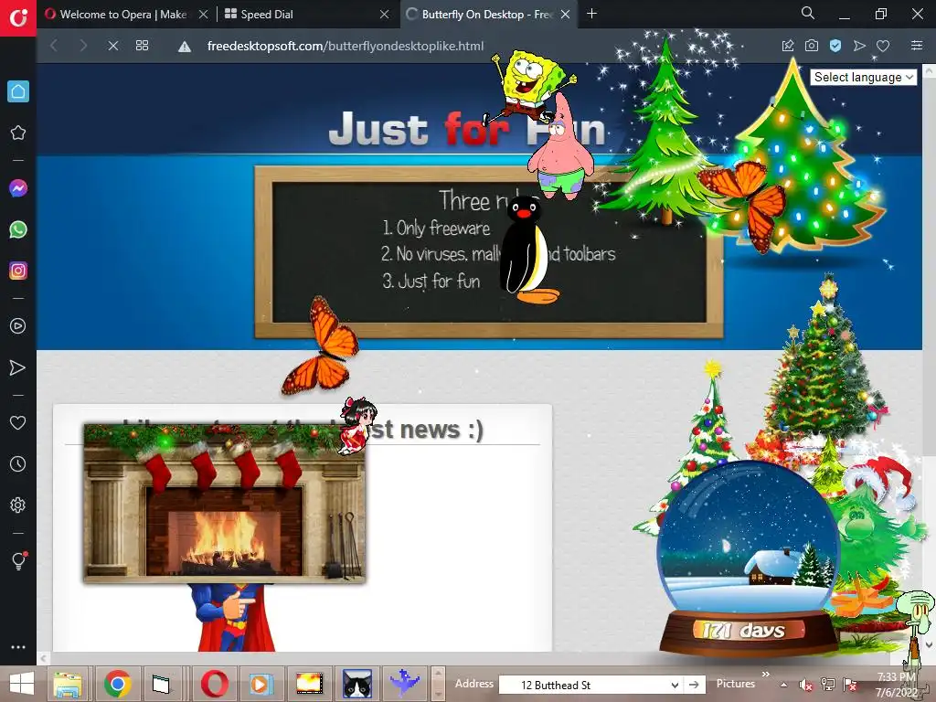Image resolution: width=936 pixels, height=702 pixels.
Task: Show hidden system tray icons
Action: pos(783,685)
